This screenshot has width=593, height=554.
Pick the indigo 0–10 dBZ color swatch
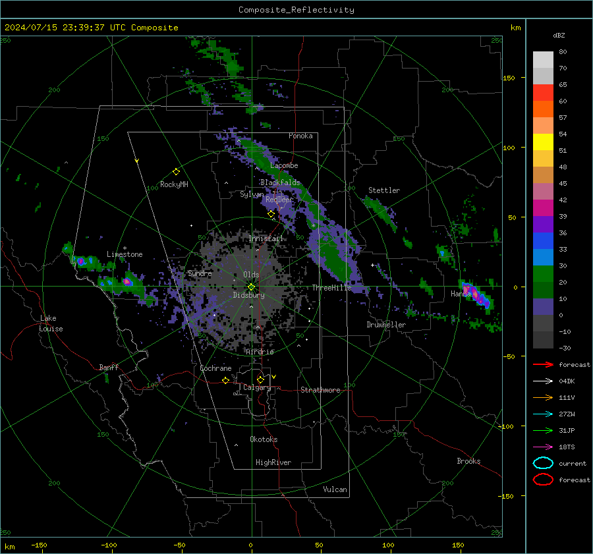(543, 307)
